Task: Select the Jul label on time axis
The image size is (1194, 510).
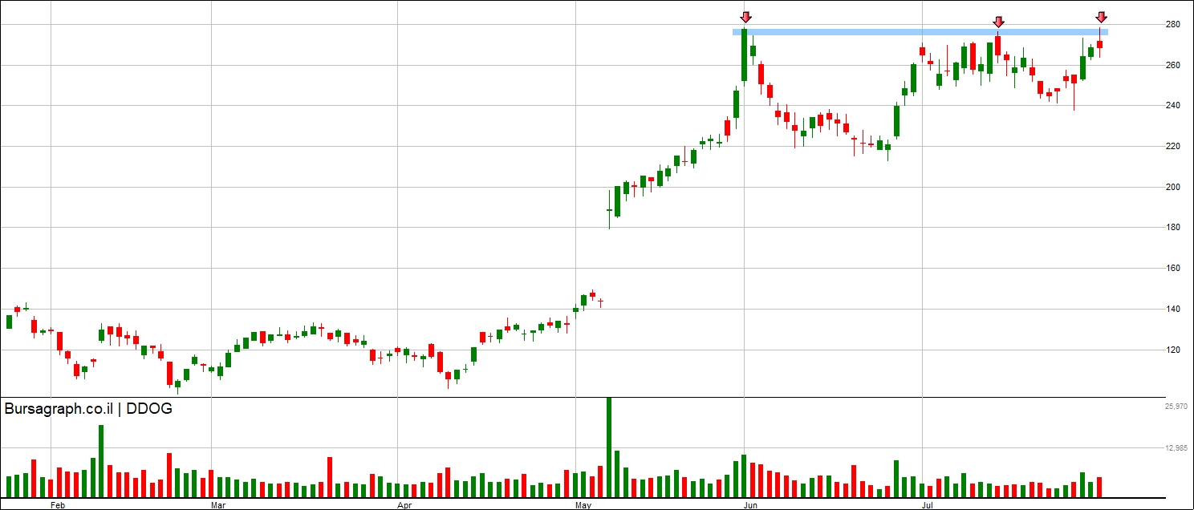Action: (928, 505)
